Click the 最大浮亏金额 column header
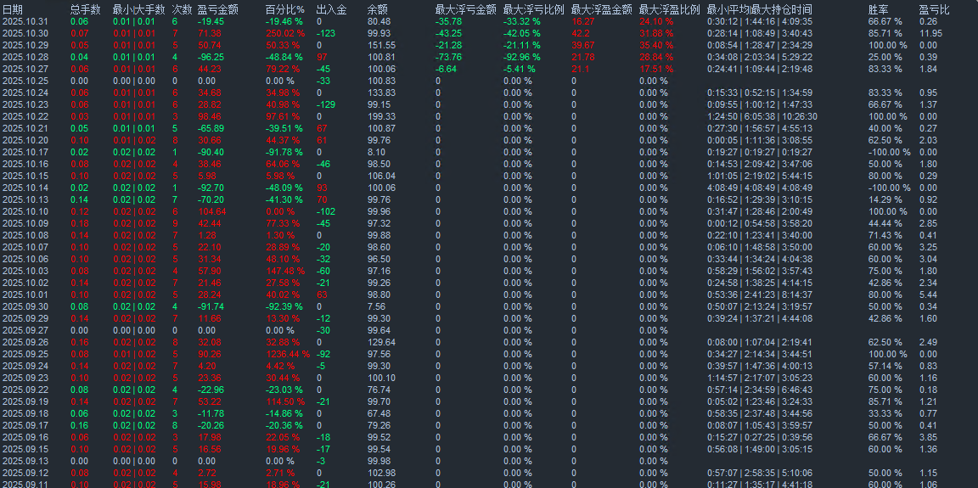The height and width of the screenshot is (488, 978). point(466,9)
